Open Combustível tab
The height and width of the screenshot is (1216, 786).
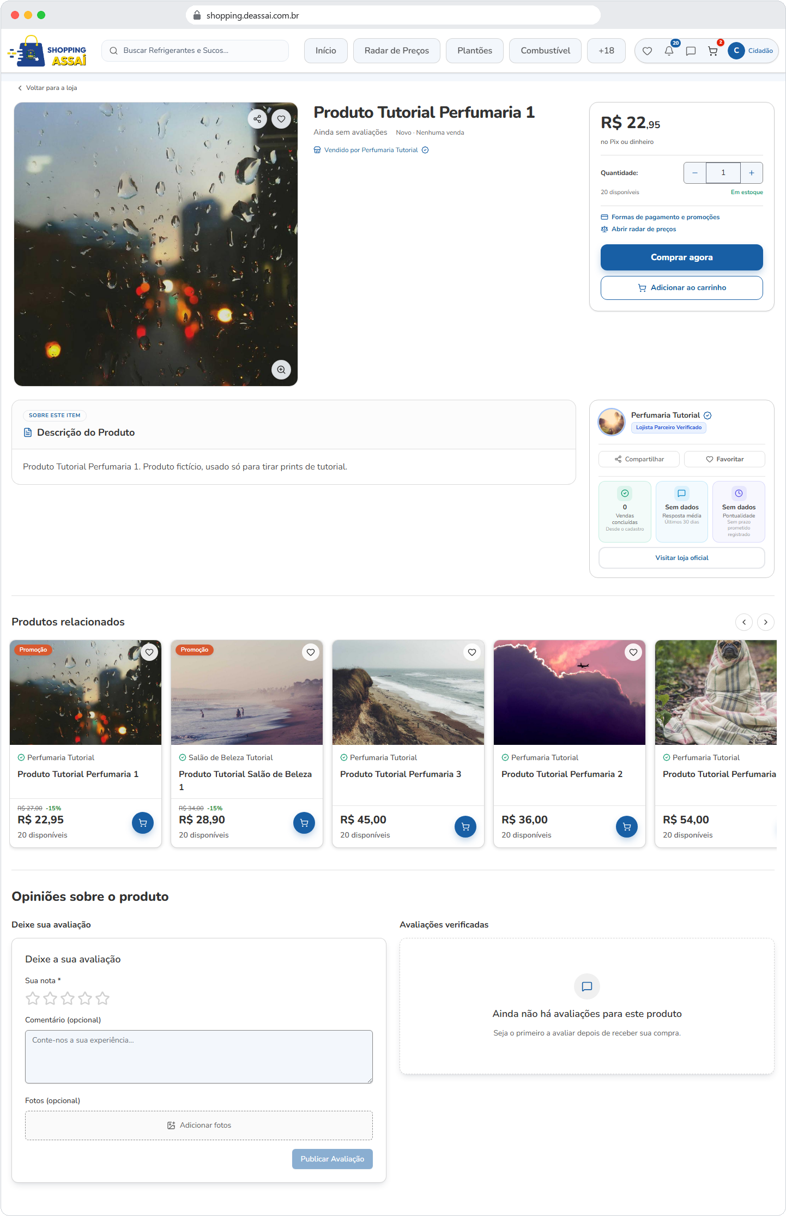pyautogui.click(x=546, y=51)
